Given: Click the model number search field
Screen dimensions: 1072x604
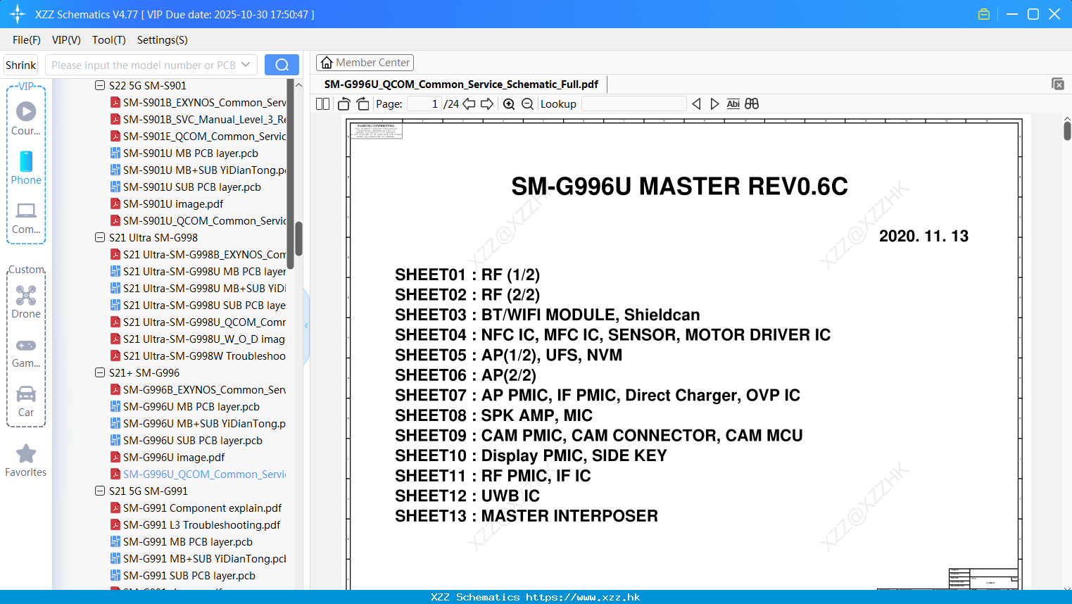Looking at the screenshot, I should point(144,65).
